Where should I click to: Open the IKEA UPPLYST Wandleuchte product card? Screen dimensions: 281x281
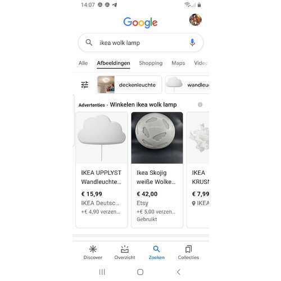point(102,170)
